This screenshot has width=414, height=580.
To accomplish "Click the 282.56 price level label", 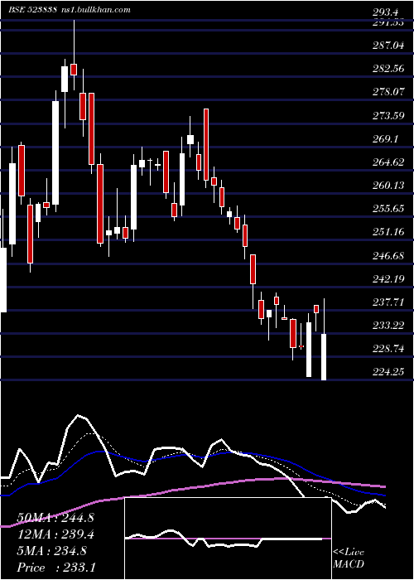I will pos(388,69).
